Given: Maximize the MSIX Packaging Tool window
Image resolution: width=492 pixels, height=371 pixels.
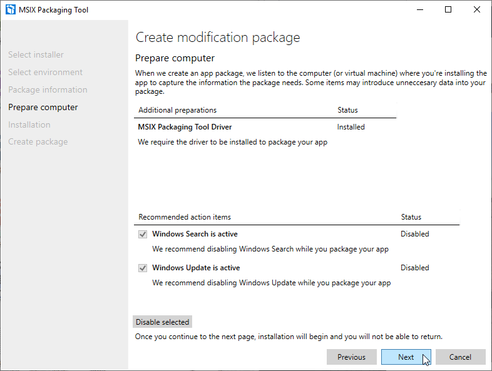Looking at the screenshot, I should (x=448, y=10).
